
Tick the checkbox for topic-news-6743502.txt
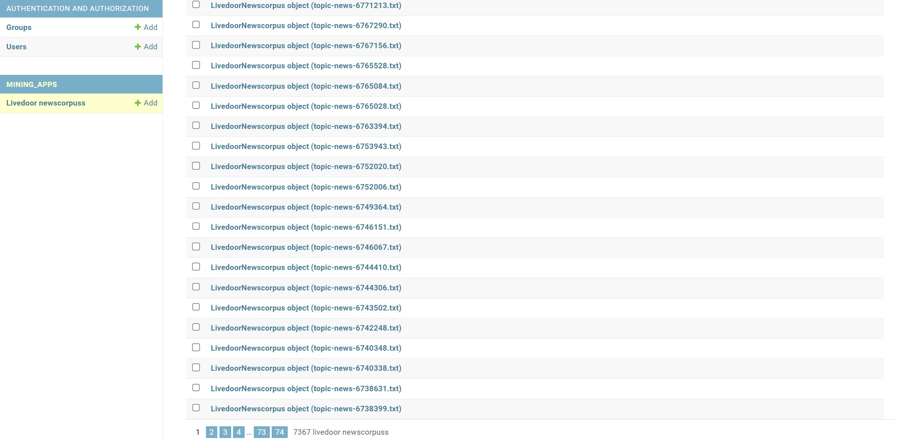pyautogui.click(x=196, y=307)
